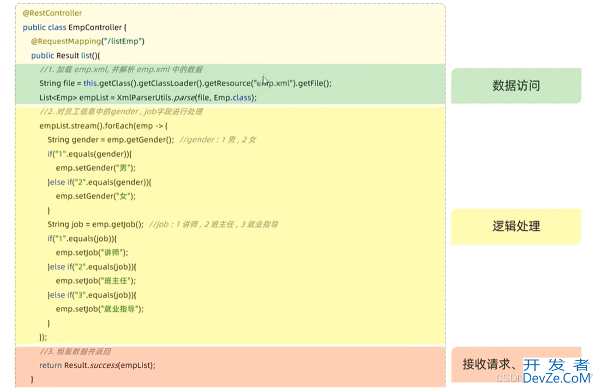Click the '}else if("2".equals(gender)){' line

(100, 182)
